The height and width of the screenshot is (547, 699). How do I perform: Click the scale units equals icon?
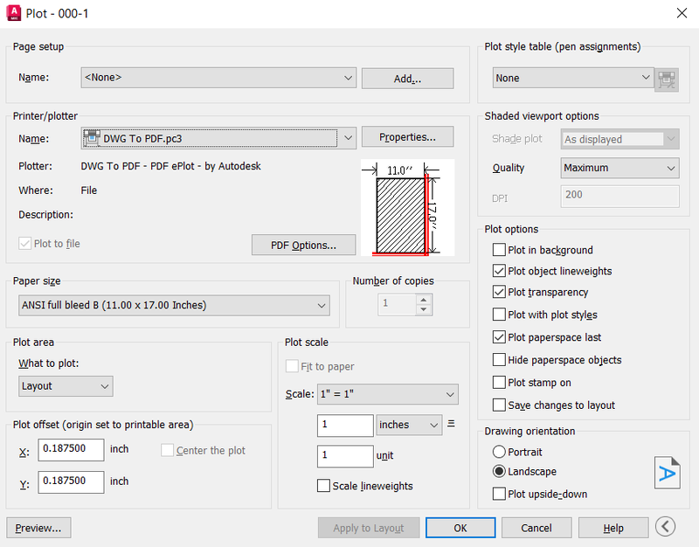point(452,425)
